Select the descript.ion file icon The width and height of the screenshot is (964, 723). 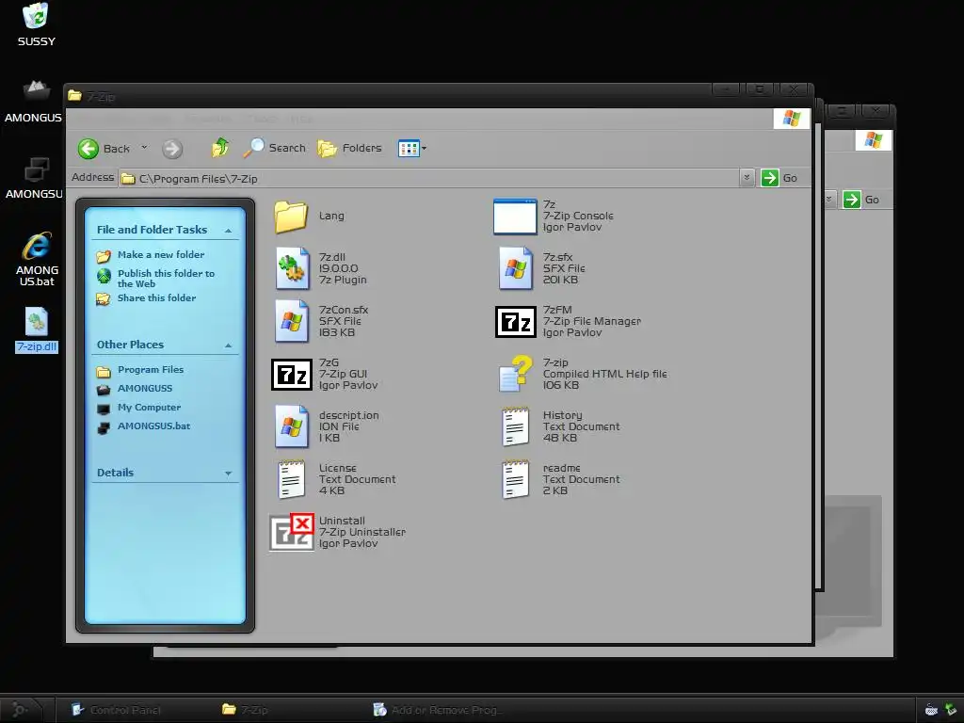(292, 426)
